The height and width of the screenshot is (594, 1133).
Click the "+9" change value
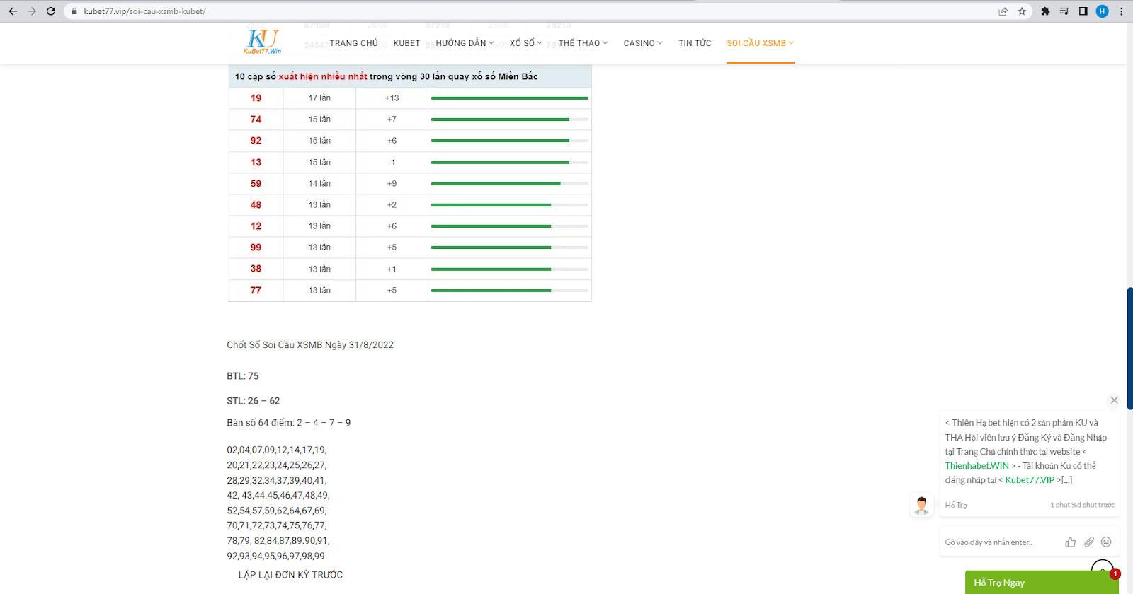pyautogui.click(x=392, y=184)
